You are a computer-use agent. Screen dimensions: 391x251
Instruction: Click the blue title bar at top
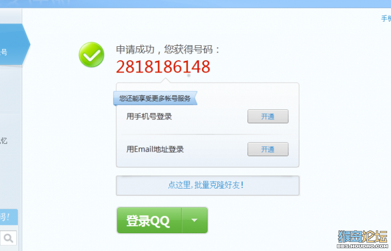point(195,4)
